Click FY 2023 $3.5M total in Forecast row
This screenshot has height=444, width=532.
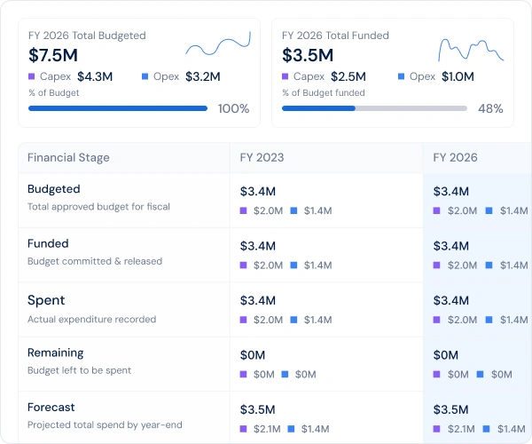point(257,409)
